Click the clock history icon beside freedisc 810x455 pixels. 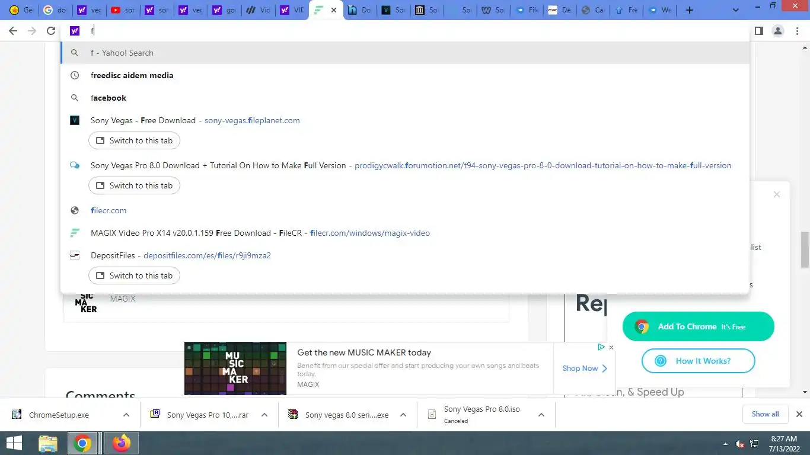pos(75,75)
